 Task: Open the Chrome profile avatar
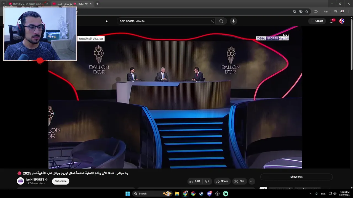tap(342, 12)
